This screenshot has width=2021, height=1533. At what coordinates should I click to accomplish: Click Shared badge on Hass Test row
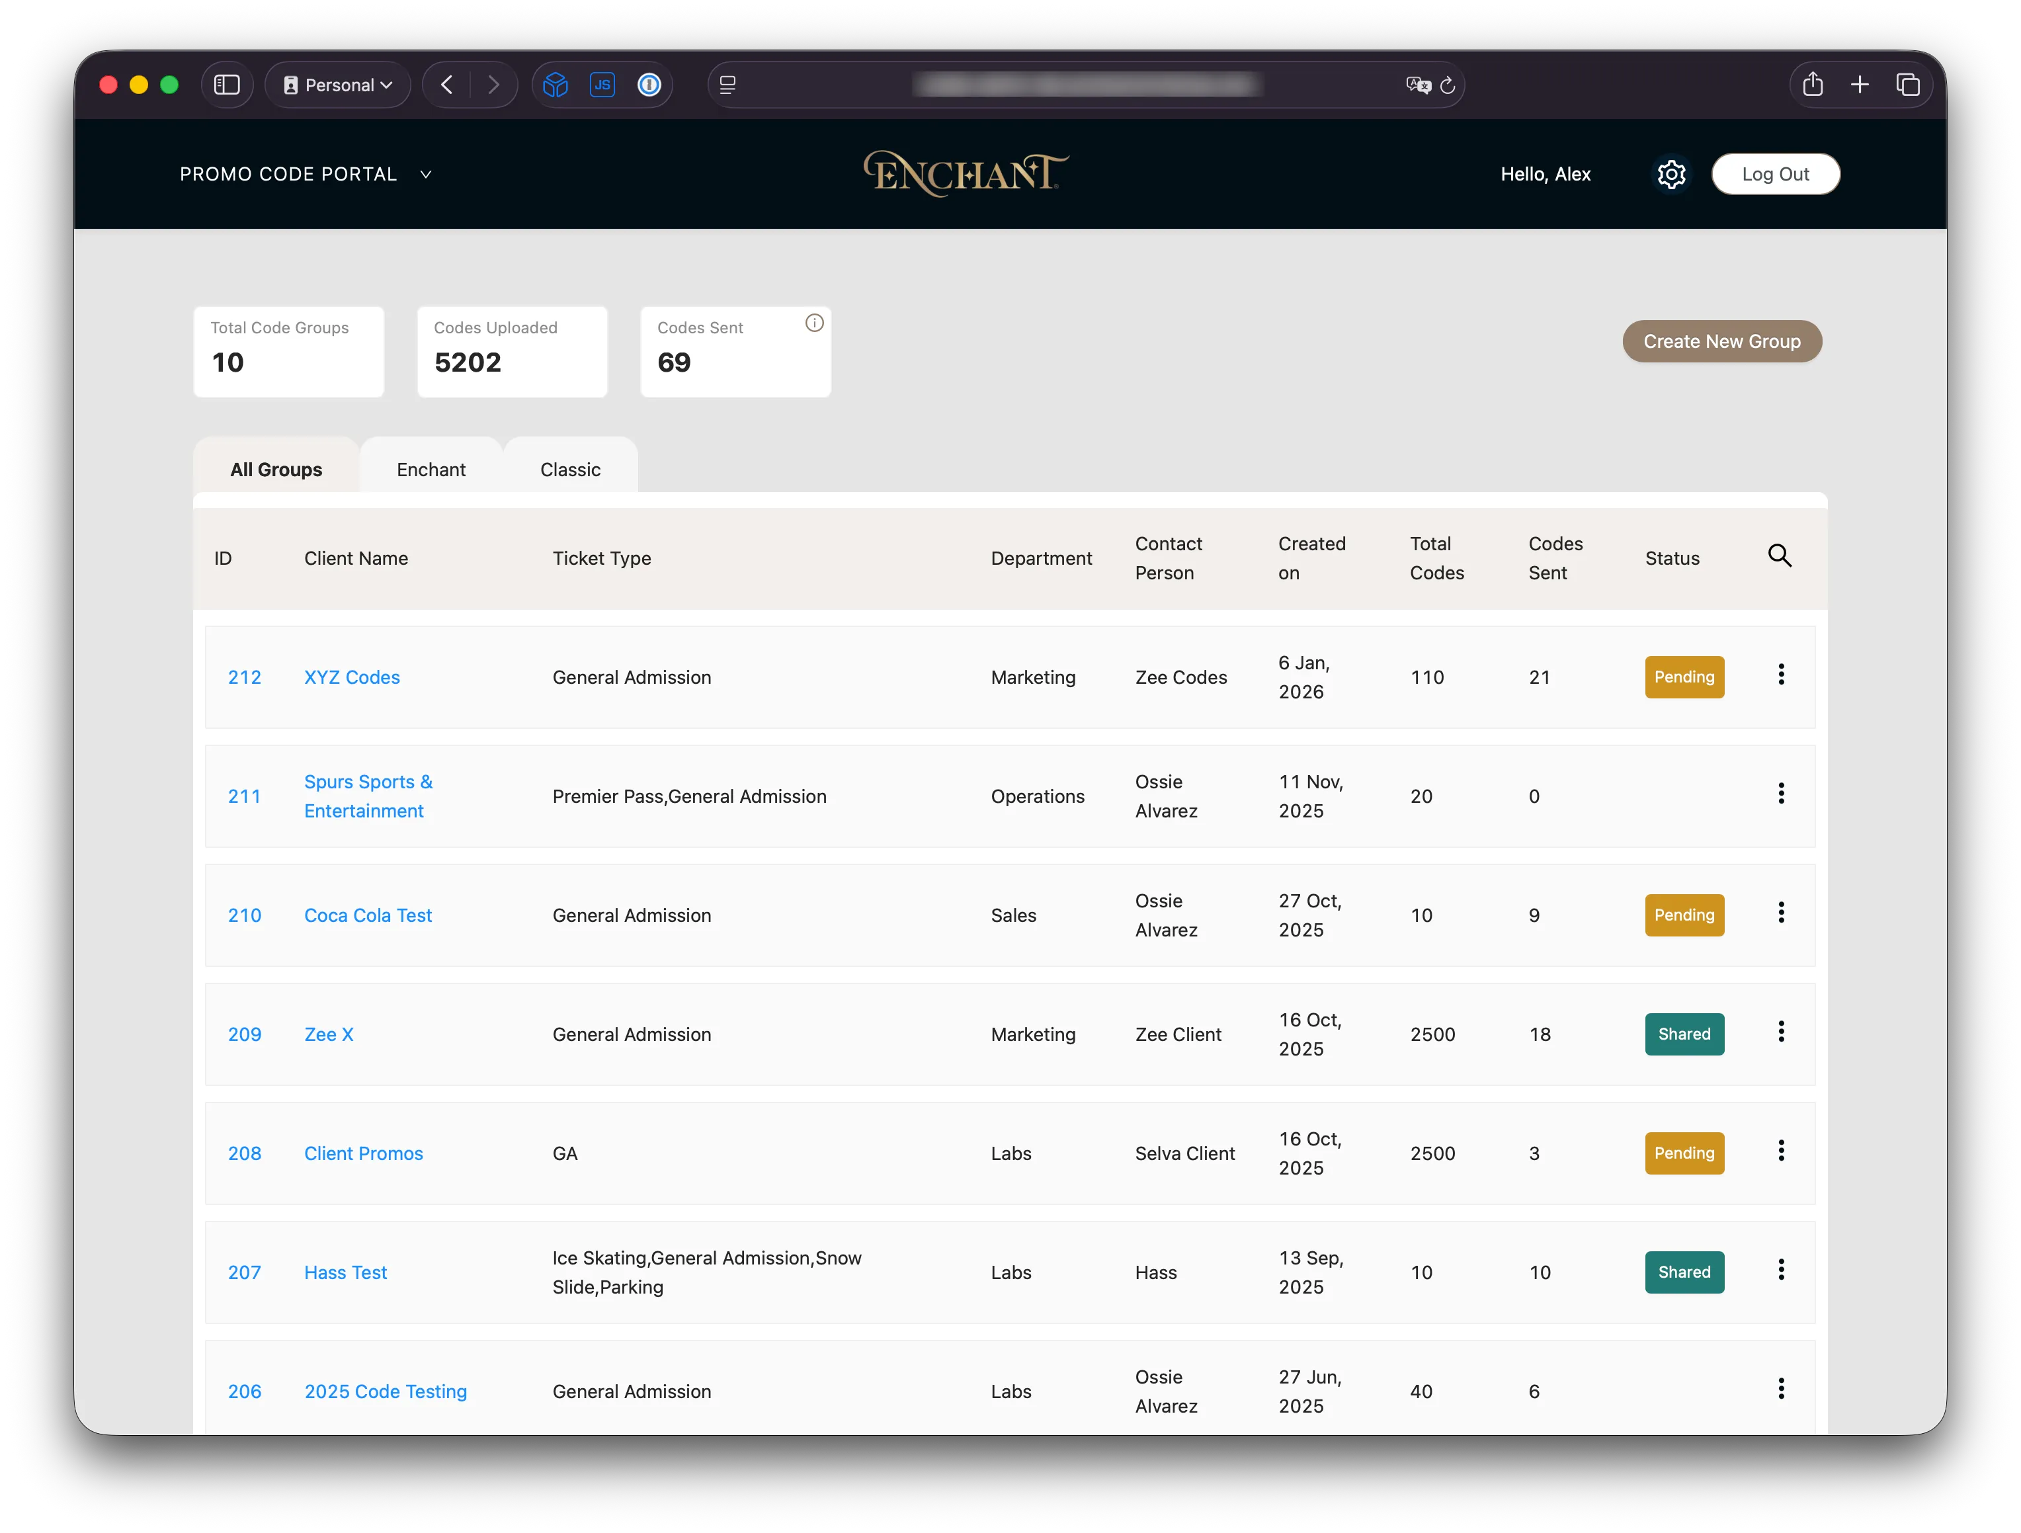1684,1272
